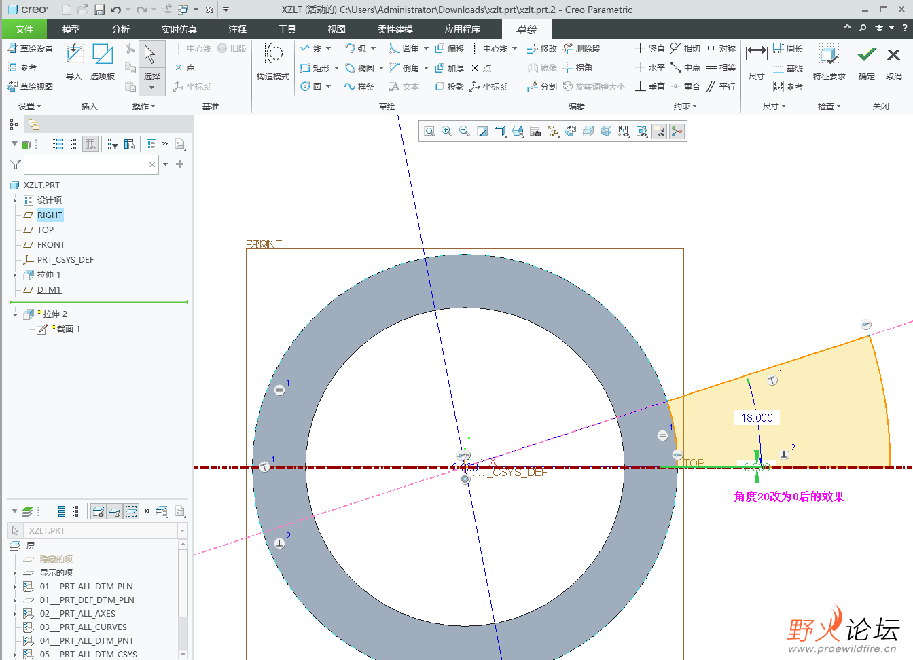Select the 拐角 corner trim tool
The height and width of the screenshot is (660, 913).
click(577, 68)
